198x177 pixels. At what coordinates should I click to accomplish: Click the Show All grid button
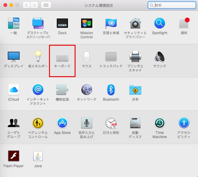(x=46, y=5)
